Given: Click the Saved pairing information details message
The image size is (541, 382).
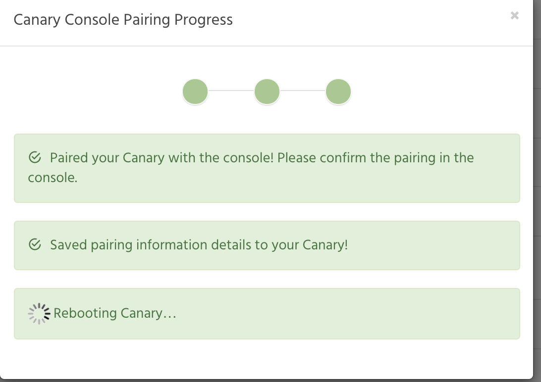Looking at the screenshot, I should pos(199,245).
